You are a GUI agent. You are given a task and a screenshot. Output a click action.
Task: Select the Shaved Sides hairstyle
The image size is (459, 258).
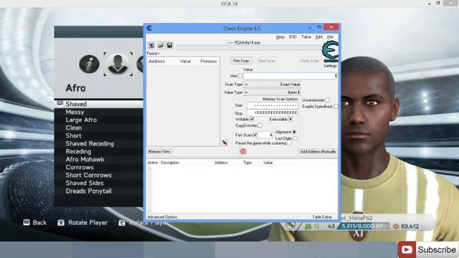click(99, 183)
